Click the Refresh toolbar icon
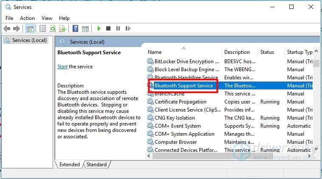322x179 pixels. 53,28
